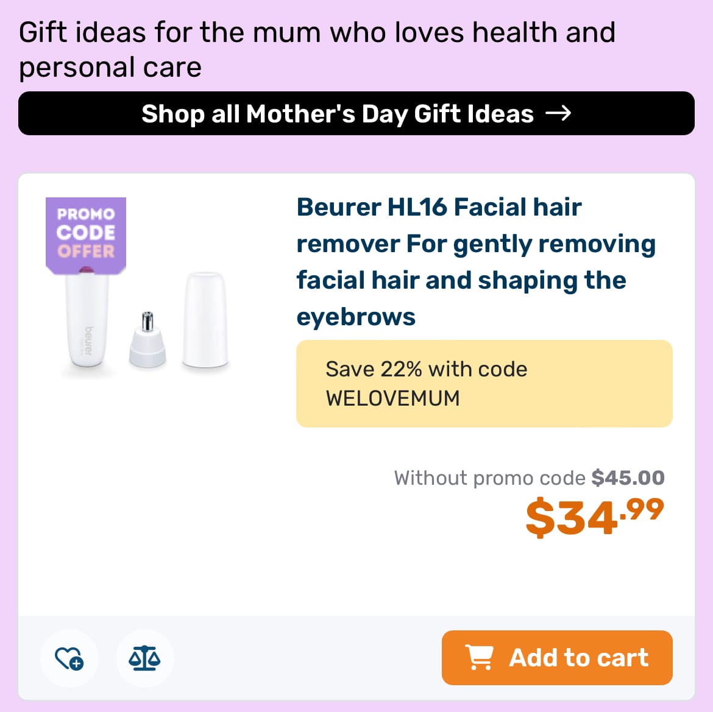Click the word eyebrows in product title
The image size is (713, 712).
356,317
